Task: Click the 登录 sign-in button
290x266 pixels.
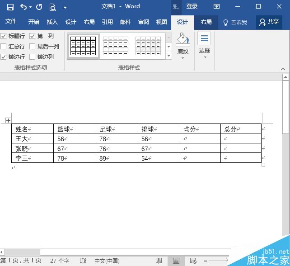Action: pos(192,7)
